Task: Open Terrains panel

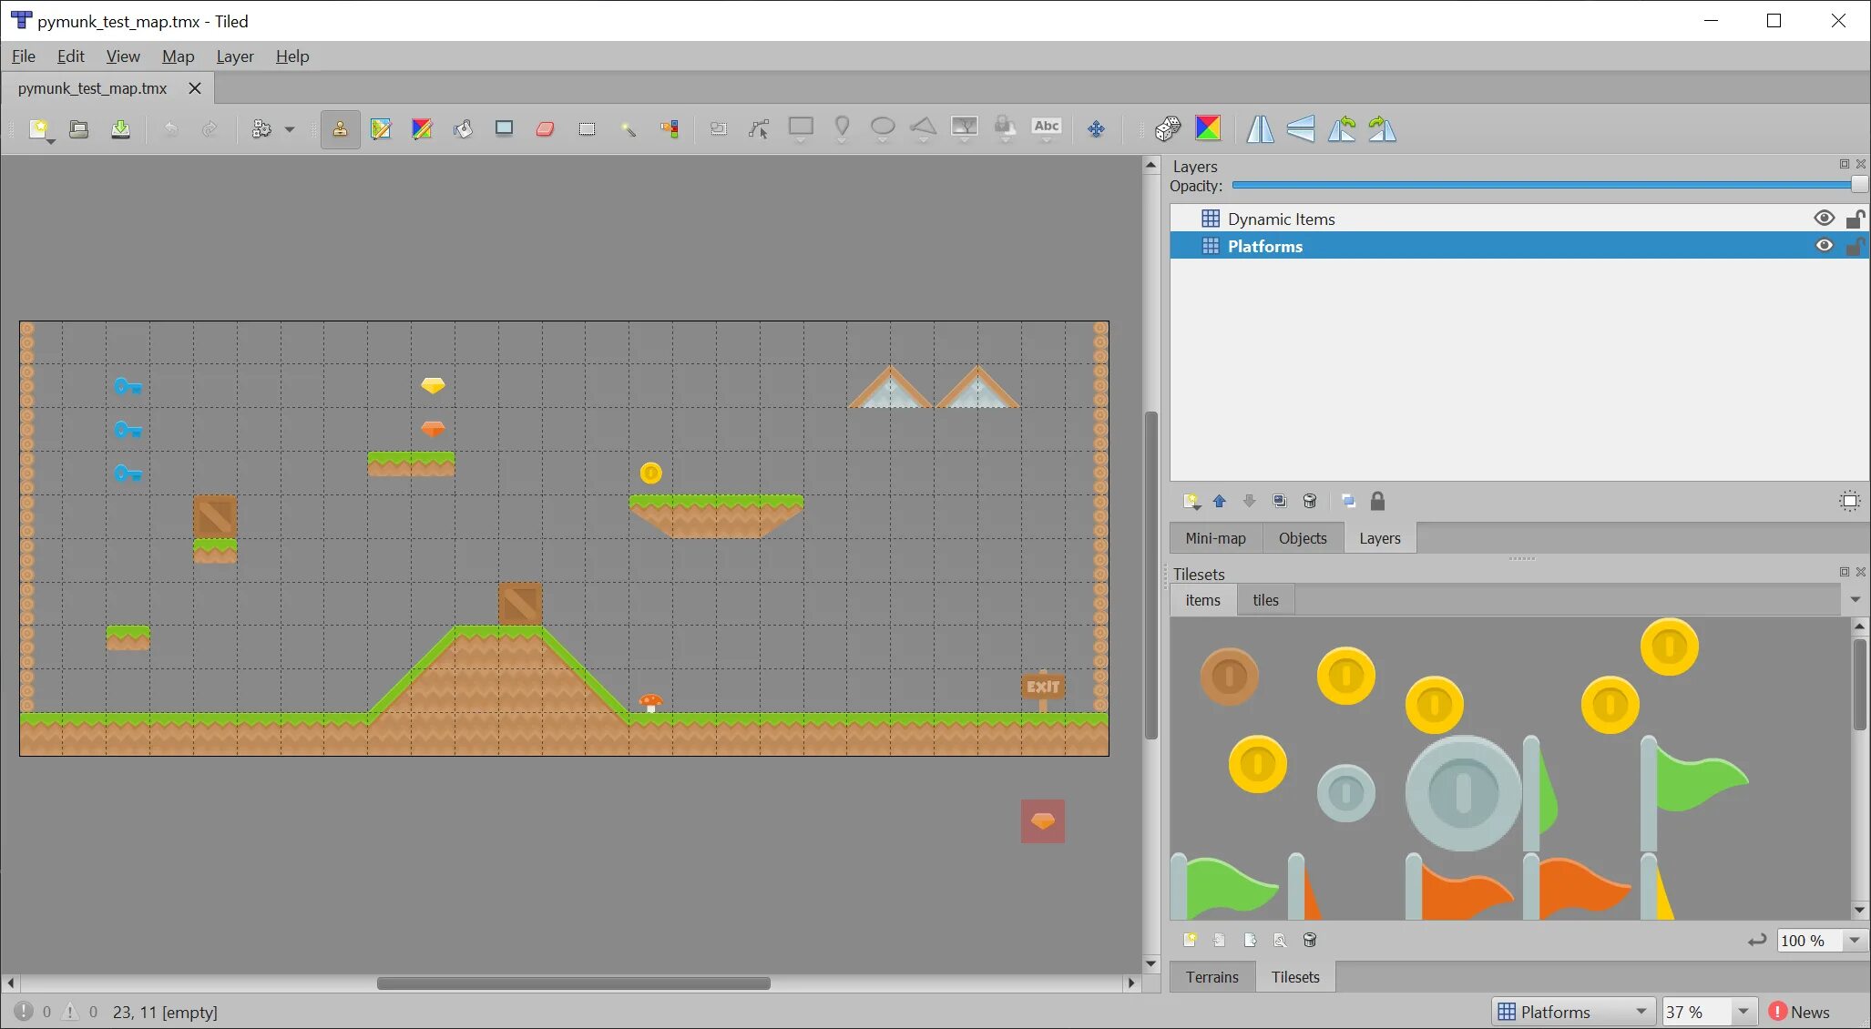Action: tap(1211, 976)
